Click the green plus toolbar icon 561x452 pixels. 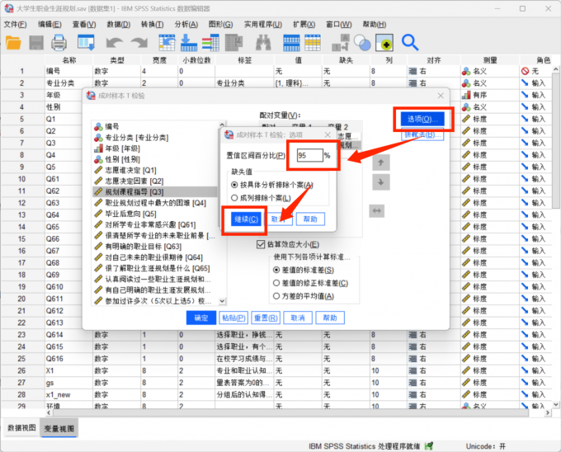384,43
